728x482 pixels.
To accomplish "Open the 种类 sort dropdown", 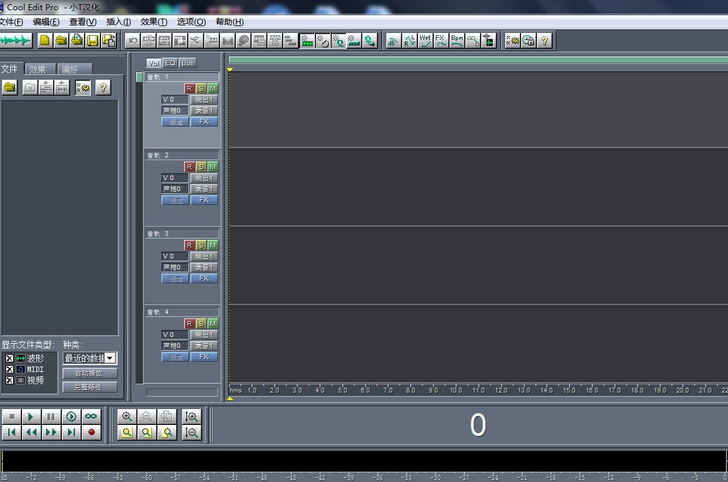I will 110,358.
